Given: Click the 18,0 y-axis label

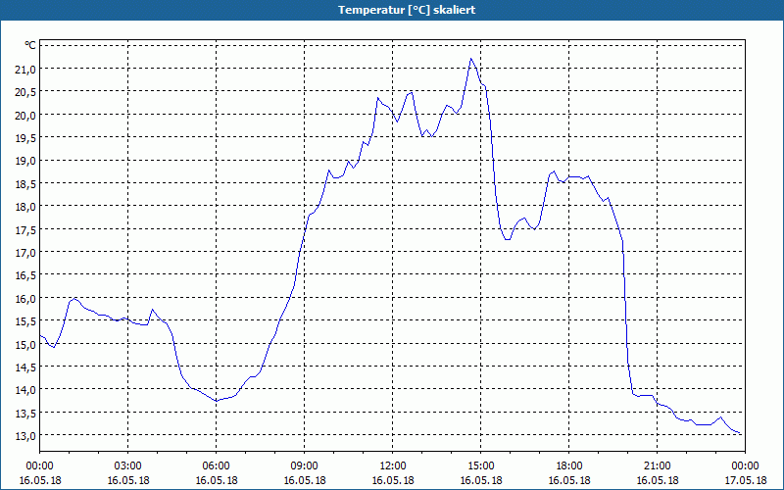Looking at the screenshot, I should coord(25,207).
